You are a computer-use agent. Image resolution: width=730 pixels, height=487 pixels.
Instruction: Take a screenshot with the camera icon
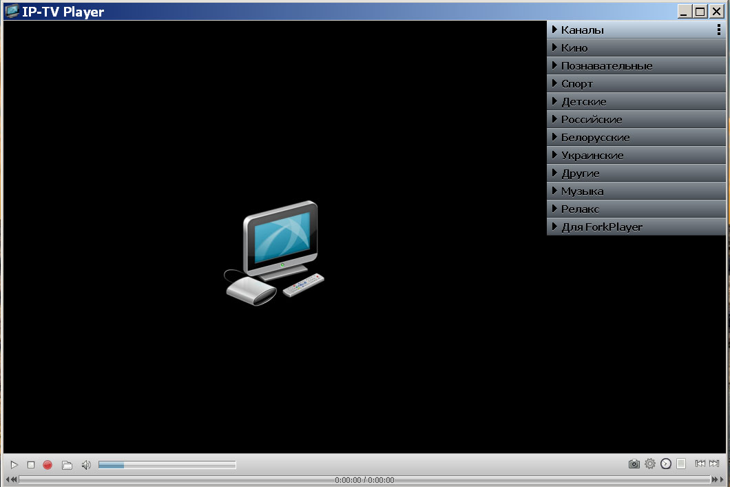[x=634, y=464]
